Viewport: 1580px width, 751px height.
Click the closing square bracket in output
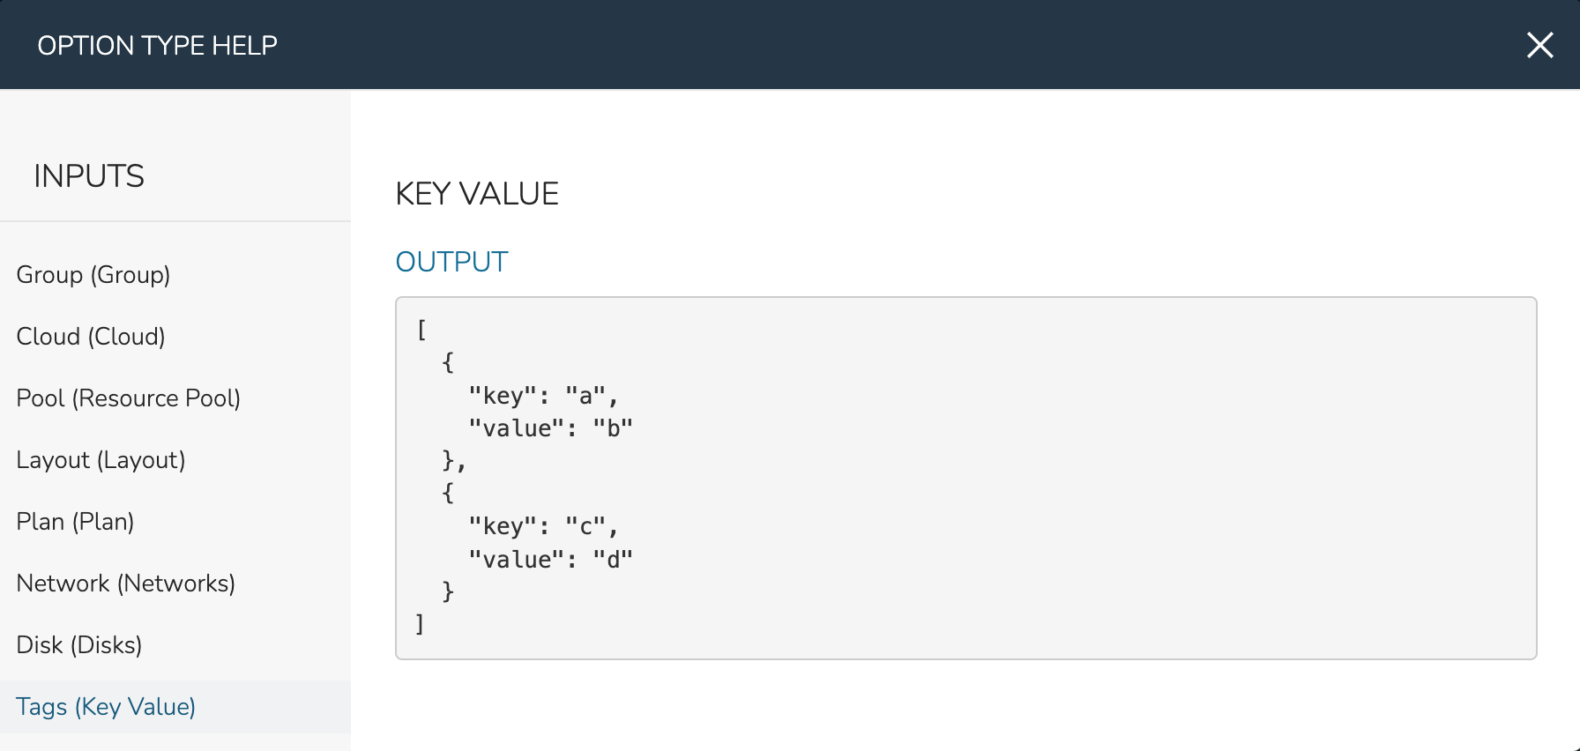click(x=421, y=624)
